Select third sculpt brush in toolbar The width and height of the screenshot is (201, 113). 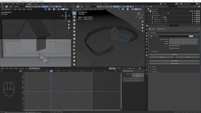74,20
